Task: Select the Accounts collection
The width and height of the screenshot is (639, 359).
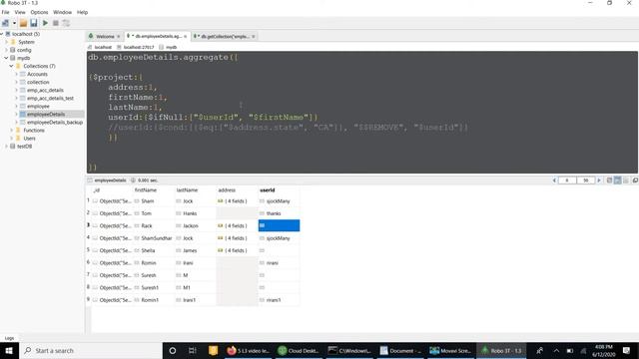Action: [37, 74]
